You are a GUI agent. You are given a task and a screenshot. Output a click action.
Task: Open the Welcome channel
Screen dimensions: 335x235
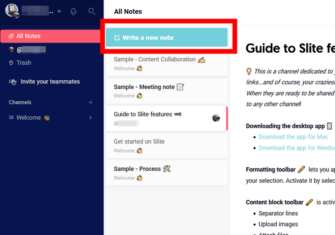coord(29,117)
